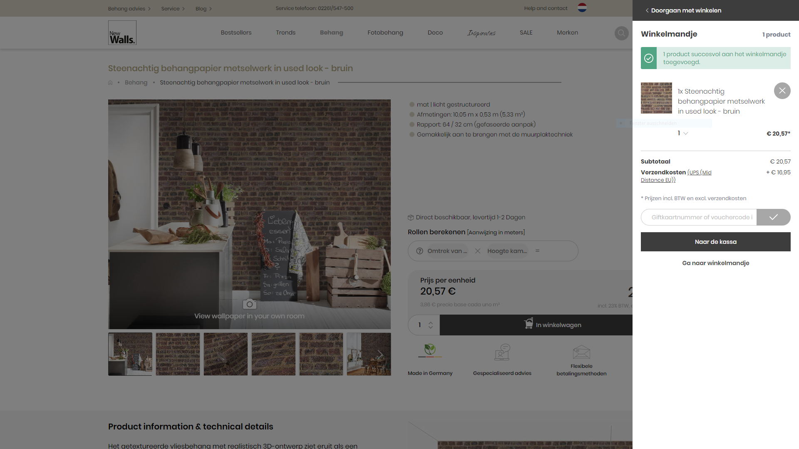The image size is (799, 449).
Task: Select the home icon in the breadcrumb
Action: 110,82
